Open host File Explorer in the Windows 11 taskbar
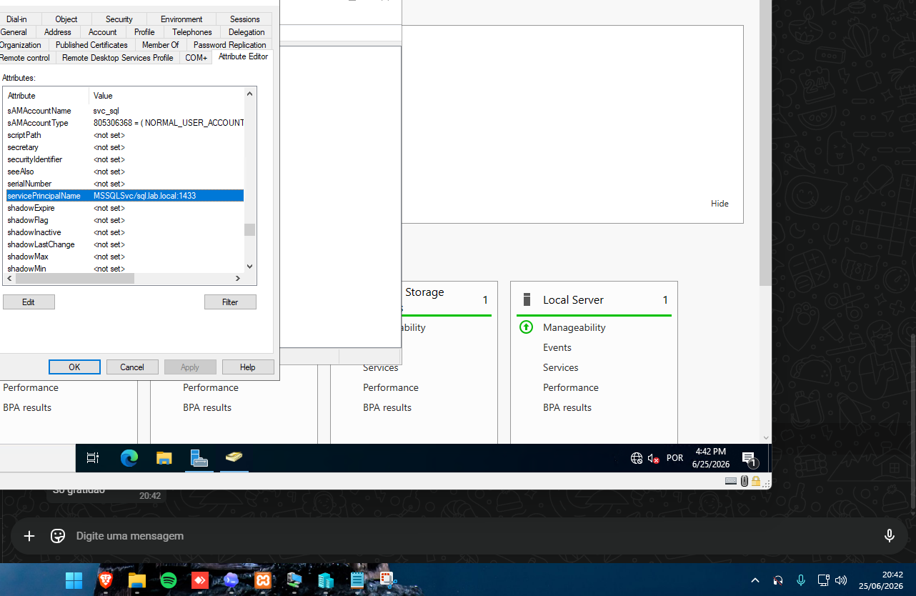The width and height of the screenshot is (916, 596). tap(137, 580)
